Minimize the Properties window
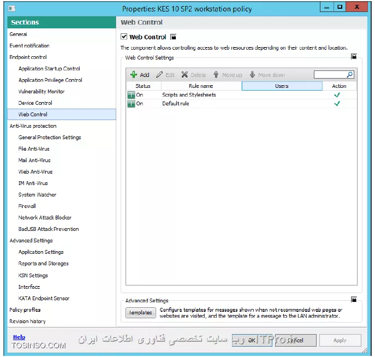The width and height of the screenshot is (375, 357). 326,7
